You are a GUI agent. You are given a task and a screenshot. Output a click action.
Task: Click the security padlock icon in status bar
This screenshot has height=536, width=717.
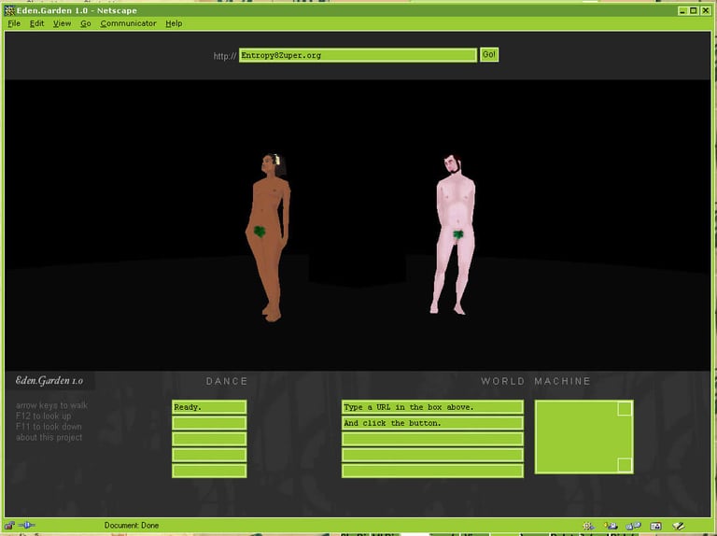[x=9, y=525]
